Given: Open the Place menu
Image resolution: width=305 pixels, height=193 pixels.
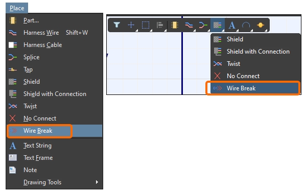Looking at the screenshot, I should tap(17, 8).
